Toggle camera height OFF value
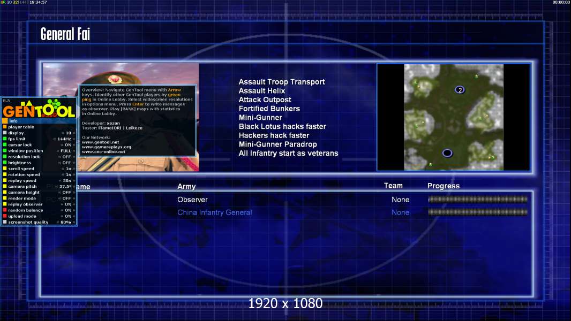Image resolution: width=571 pixels, height=321 pixels. click(66, 192)
